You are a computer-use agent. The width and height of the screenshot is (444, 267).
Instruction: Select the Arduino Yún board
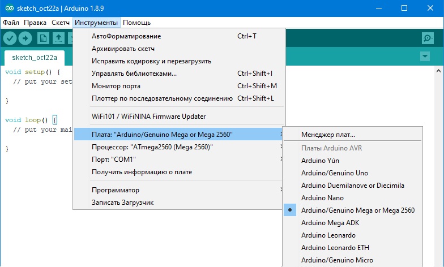(352, 161)
